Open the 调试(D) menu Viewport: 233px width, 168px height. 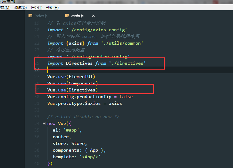(x=20, y=7)
